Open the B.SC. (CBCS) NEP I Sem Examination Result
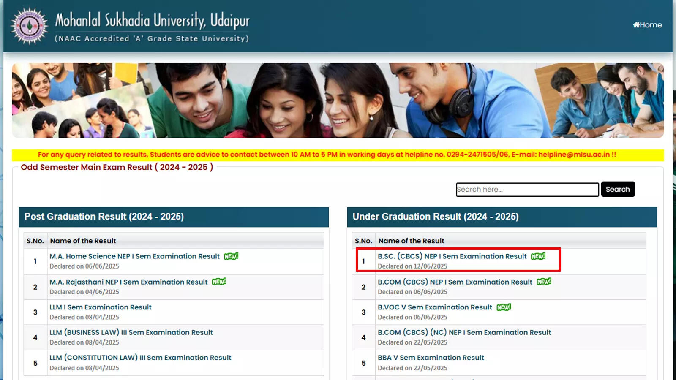 point(451,256)
